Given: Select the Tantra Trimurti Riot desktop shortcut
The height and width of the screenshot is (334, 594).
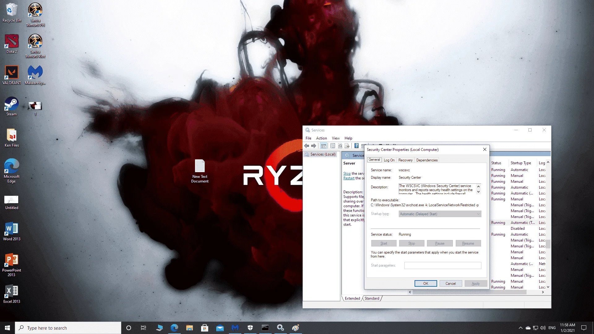Looking at the screenshot, I should pos(35,46).
